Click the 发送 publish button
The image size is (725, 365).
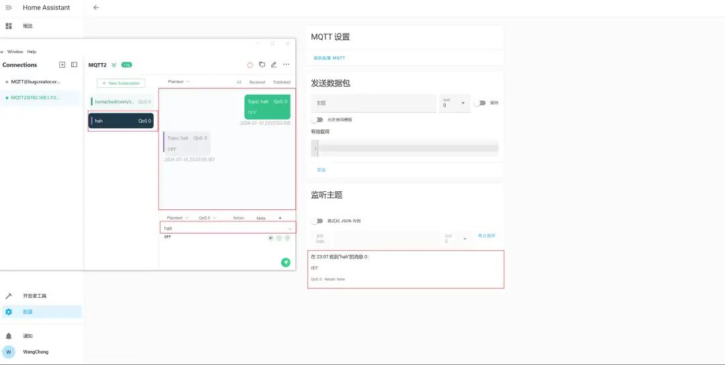coord(322,170)
